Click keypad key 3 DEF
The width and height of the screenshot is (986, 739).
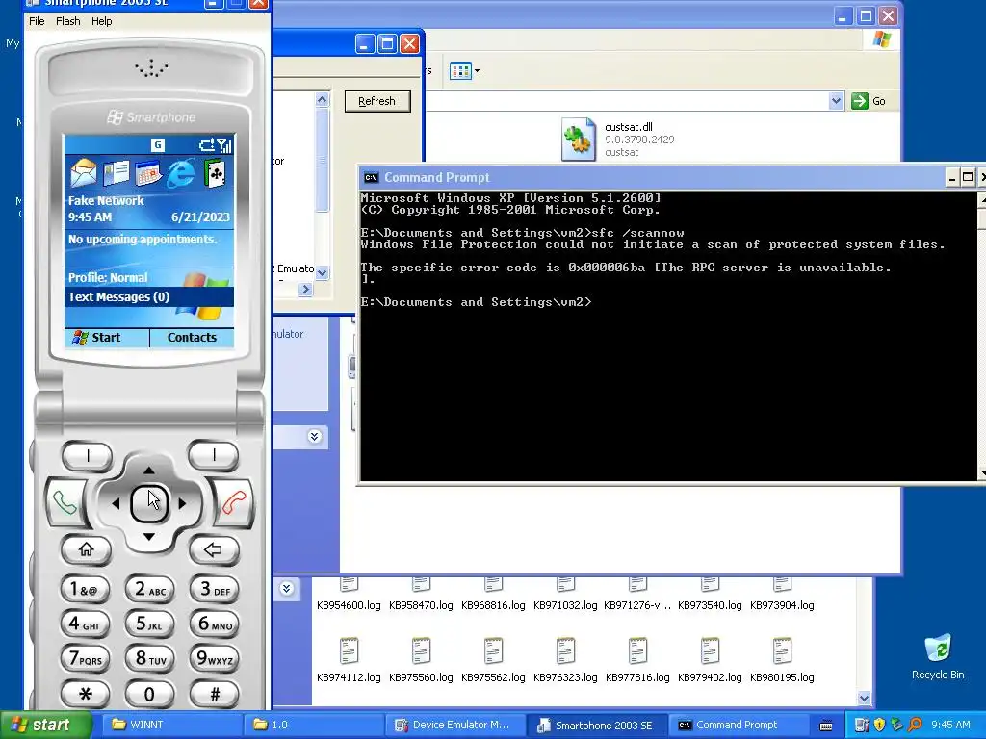(x=215, y=590)
